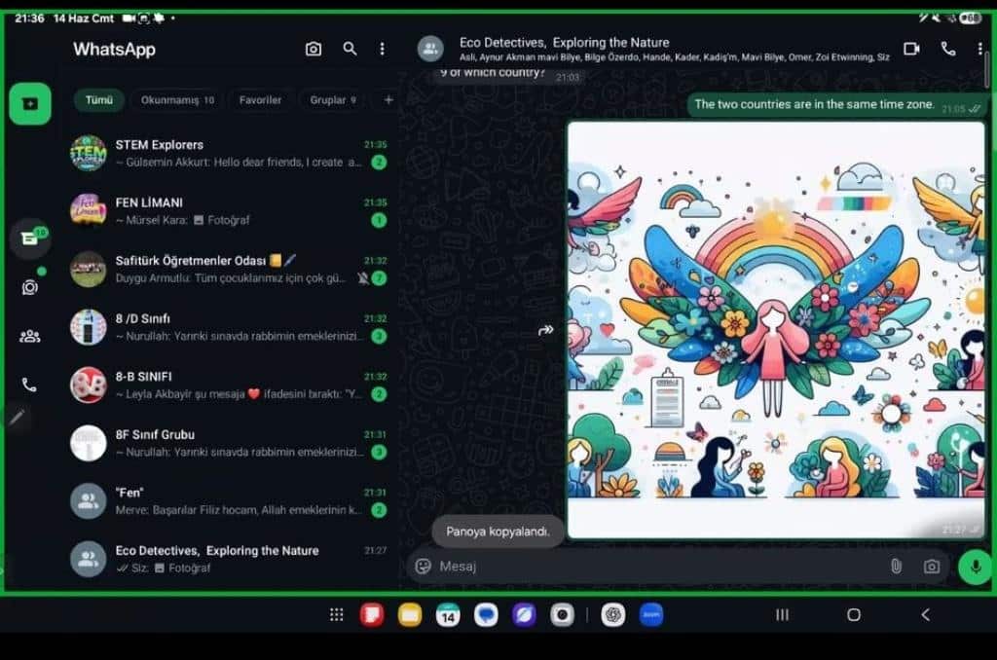
Task: Tap the recent apps navigation button
Action: coord(782,615)
